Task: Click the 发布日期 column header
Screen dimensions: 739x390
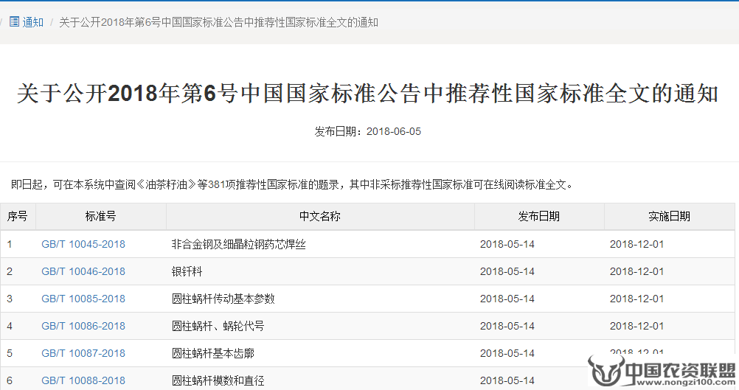Action: tap(538, 216)
